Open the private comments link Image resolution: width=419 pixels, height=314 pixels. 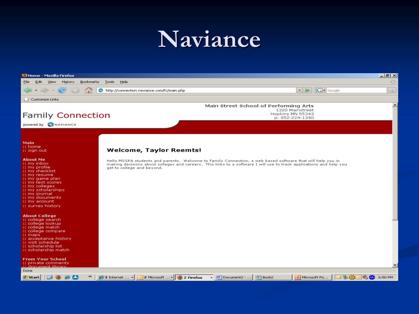point(48,263)
